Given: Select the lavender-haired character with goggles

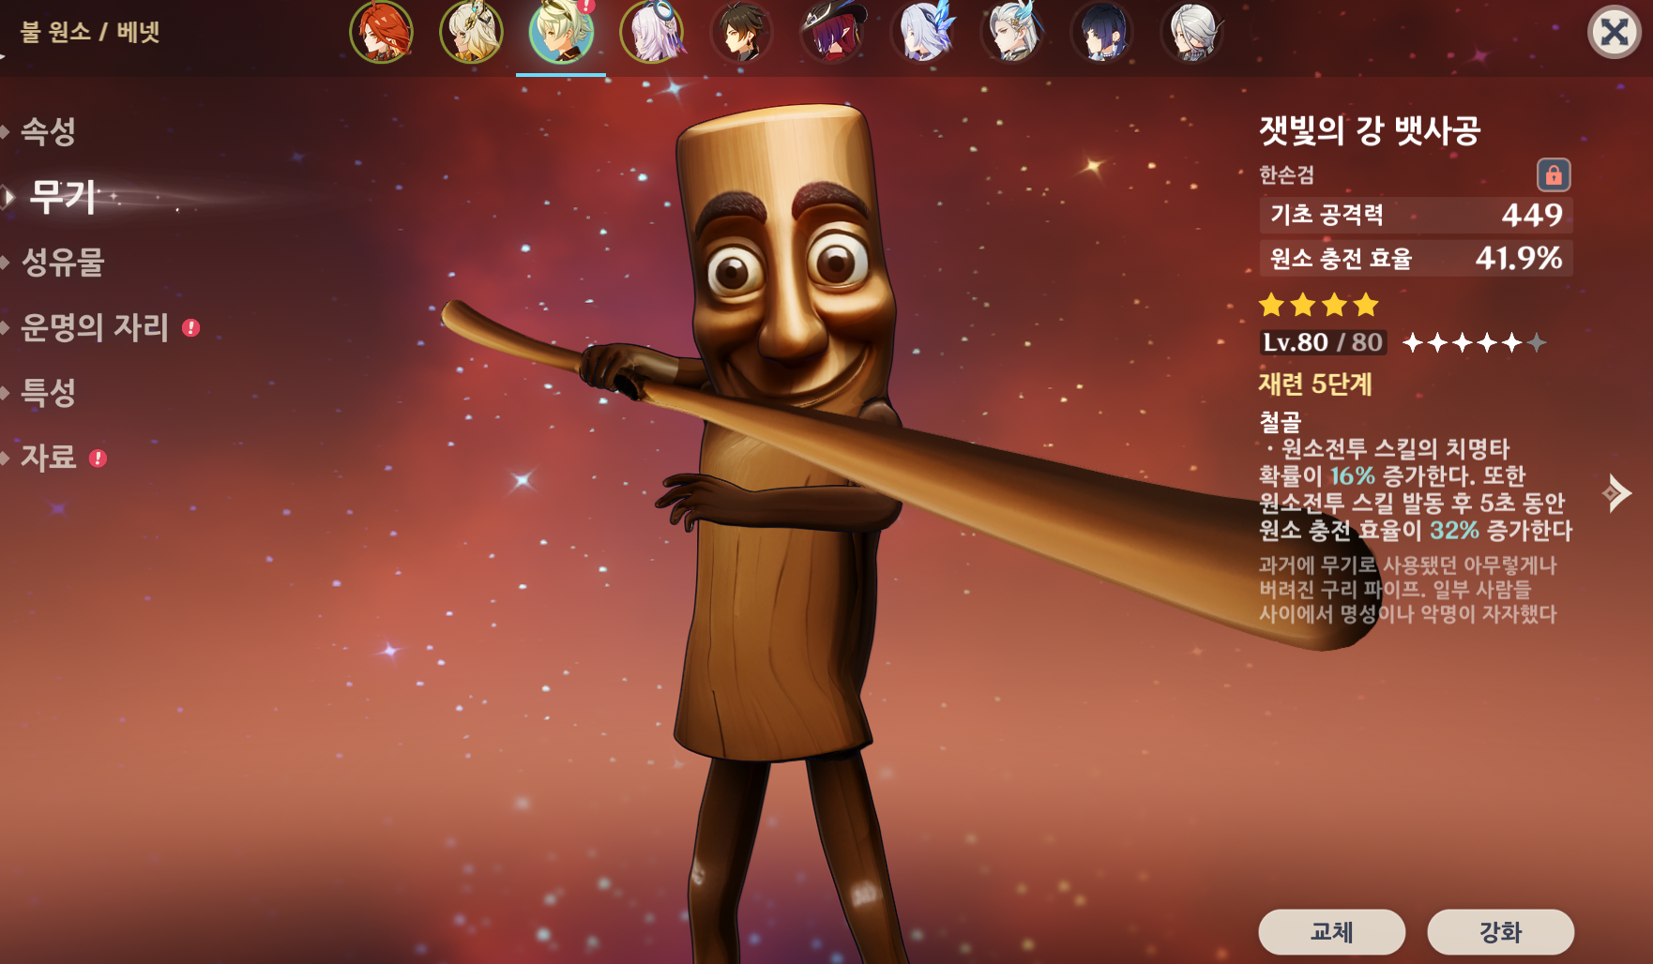Looking at the screenshot, I should tap(651, 32).
